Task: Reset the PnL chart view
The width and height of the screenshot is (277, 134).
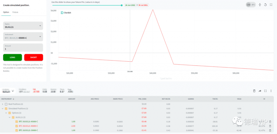Action: click(x=265, y=5)
